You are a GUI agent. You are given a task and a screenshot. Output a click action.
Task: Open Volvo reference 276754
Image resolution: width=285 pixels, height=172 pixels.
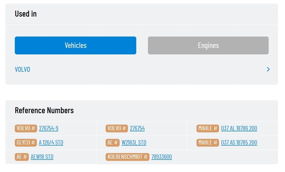click(x=137, y=128)
